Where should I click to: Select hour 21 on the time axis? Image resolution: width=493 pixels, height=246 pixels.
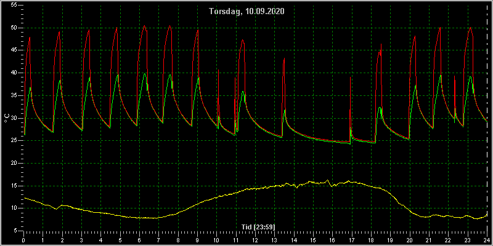click(429, 240)
